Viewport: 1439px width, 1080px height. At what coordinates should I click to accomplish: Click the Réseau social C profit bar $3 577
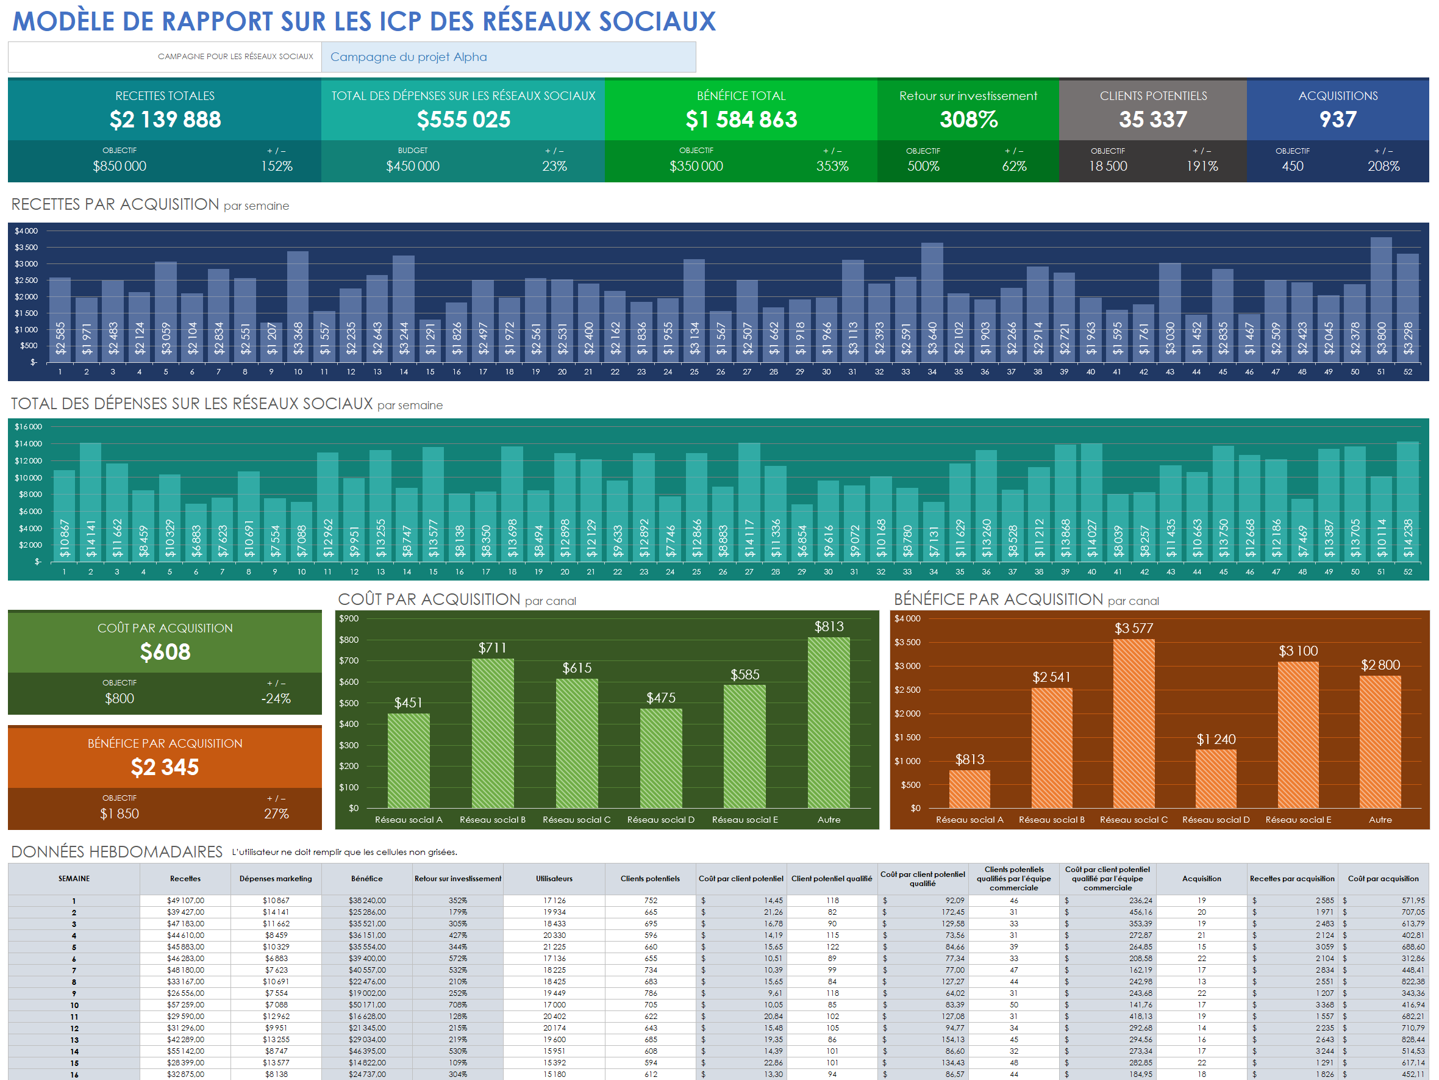click(1134, 723)
